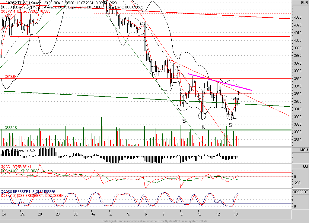Click the XX marker beside BBD indicator label
Screen dimensions: 309x223
click(3, 7)
